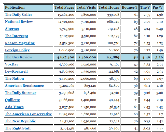
Task: Select the 112,681 hours cell
Action: point(109,71)
